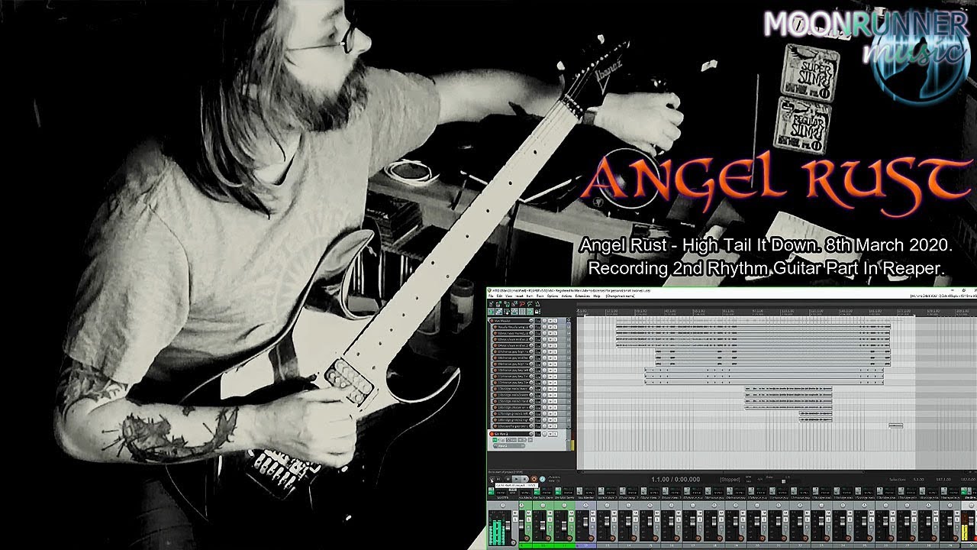Mute the purple mixer channel strip

pyautogui.click(x=593, y=513)
